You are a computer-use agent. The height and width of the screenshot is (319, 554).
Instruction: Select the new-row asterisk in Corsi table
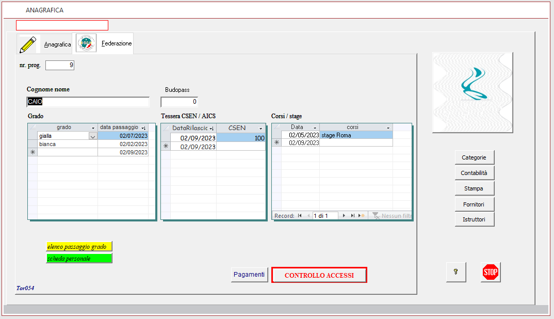pos(276,142)
